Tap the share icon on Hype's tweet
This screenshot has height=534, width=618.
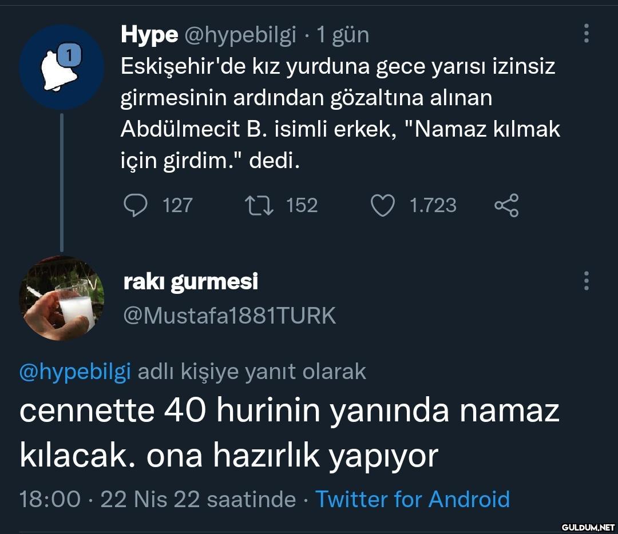pyautogui.click(x=506, y=205)
